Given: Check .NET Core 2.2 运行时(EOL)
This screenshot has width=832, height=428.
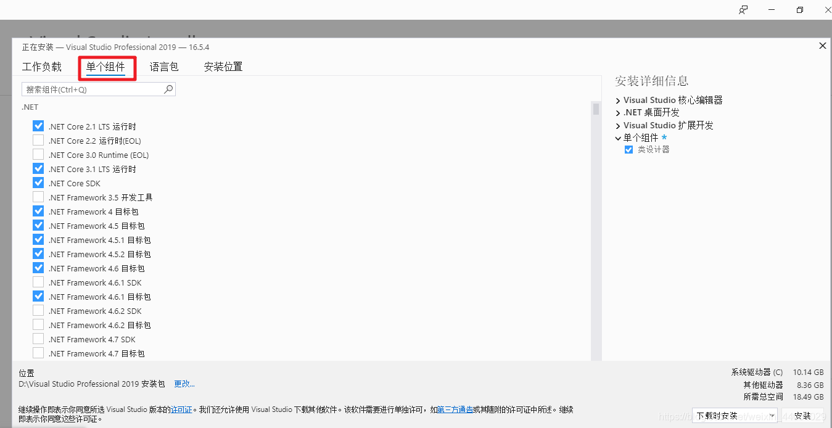Looking at the screenshot, I should point(38,141).
